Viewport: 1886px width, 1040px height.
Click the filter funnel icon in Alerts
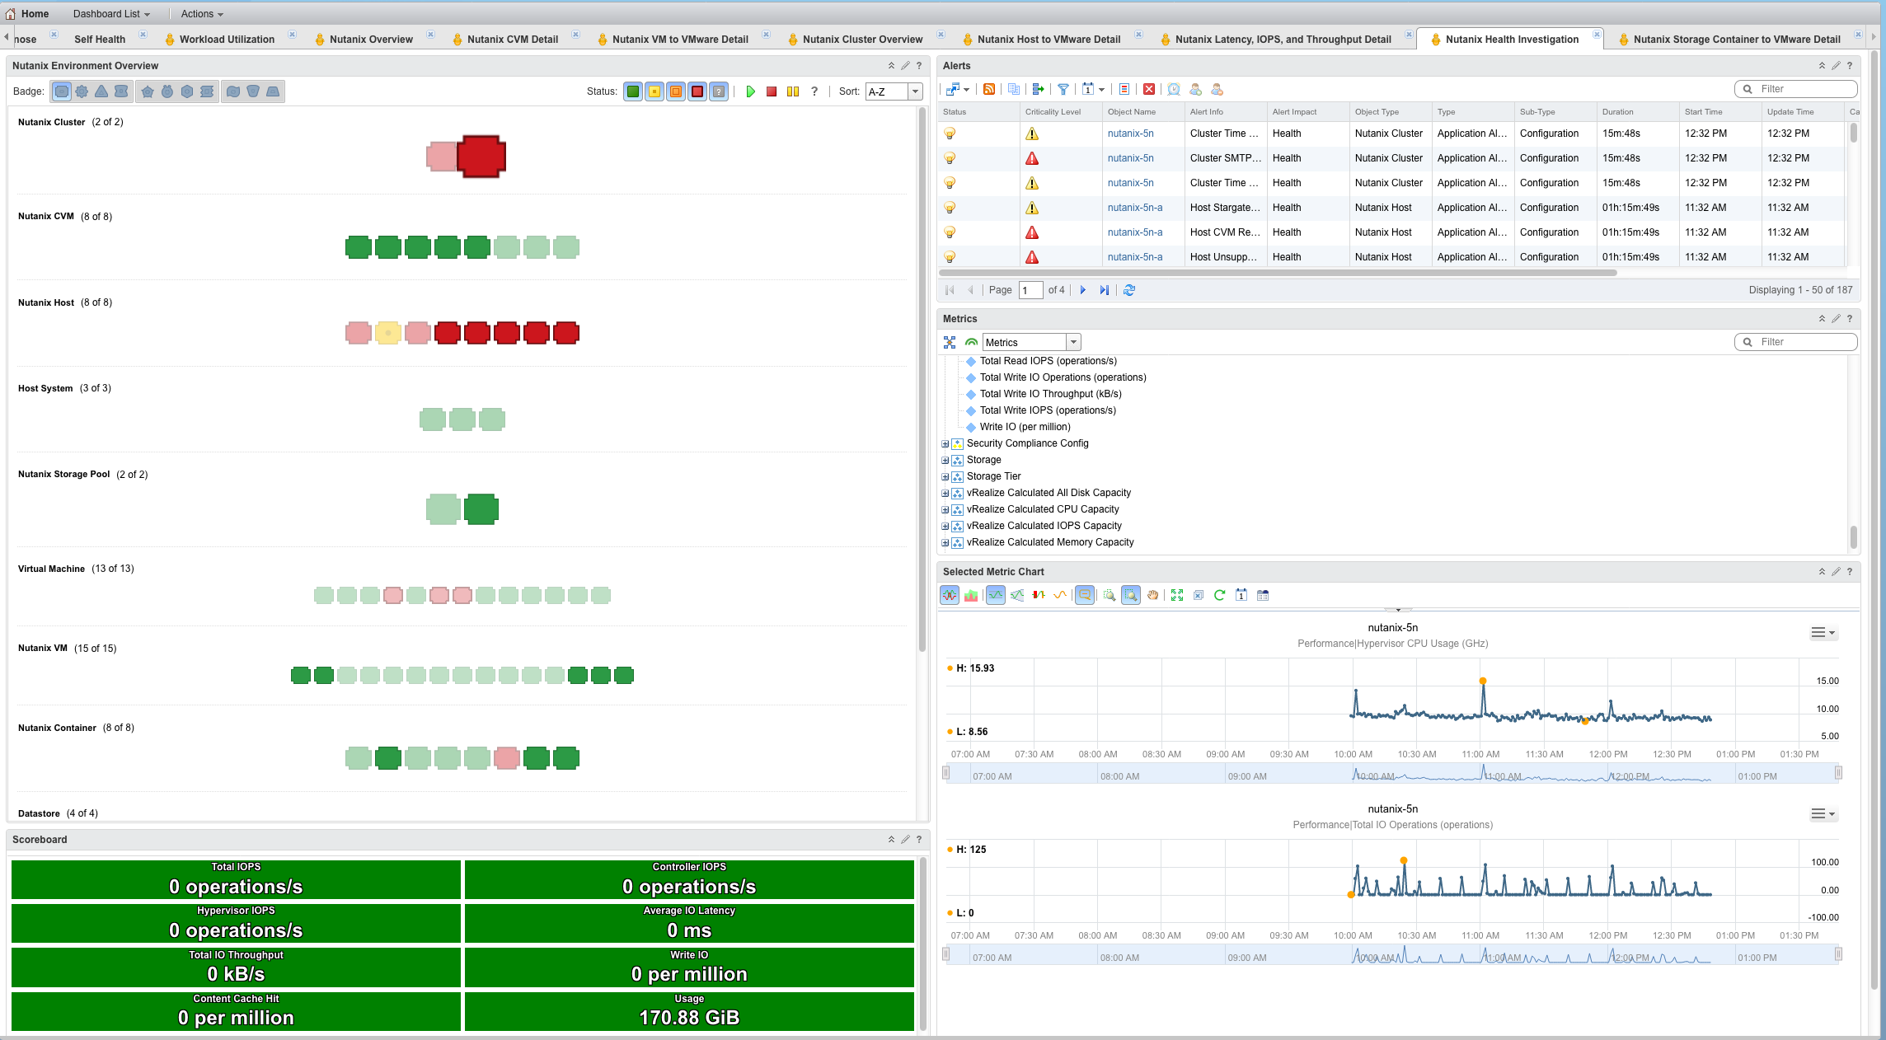(1063, 89)
